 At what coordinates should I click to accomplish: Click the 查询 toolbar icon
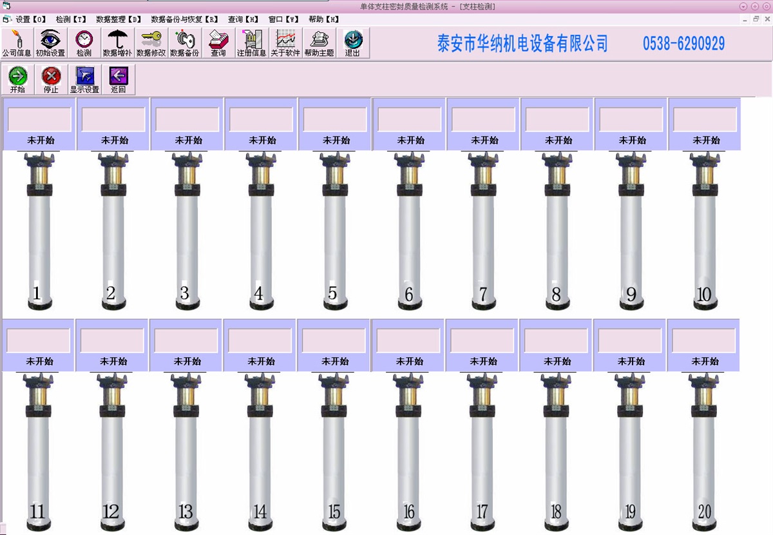pos(218,43)
